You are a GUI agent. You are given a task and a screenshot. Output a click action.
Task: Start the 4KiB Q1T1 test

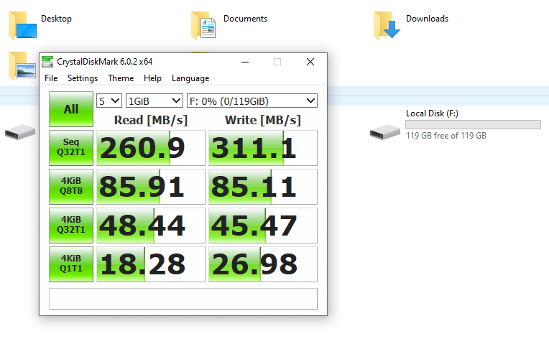[71, 264]
